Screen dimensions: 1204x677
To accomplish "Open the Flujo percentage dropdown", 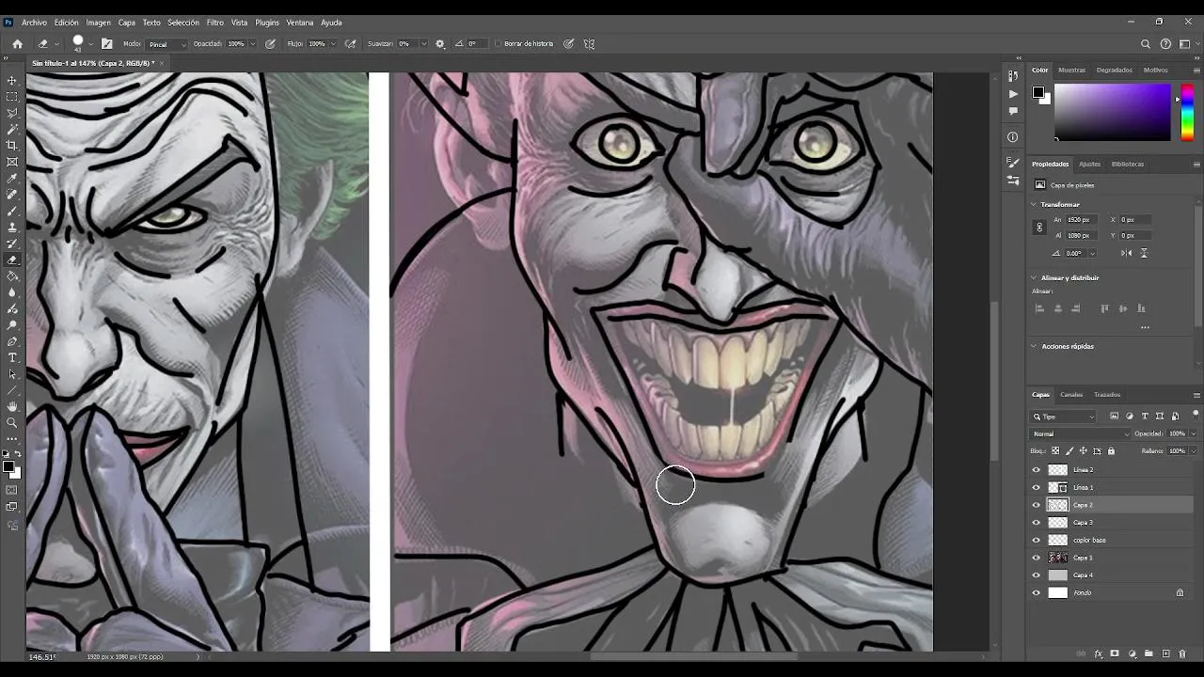I will (x=332, y=43).
